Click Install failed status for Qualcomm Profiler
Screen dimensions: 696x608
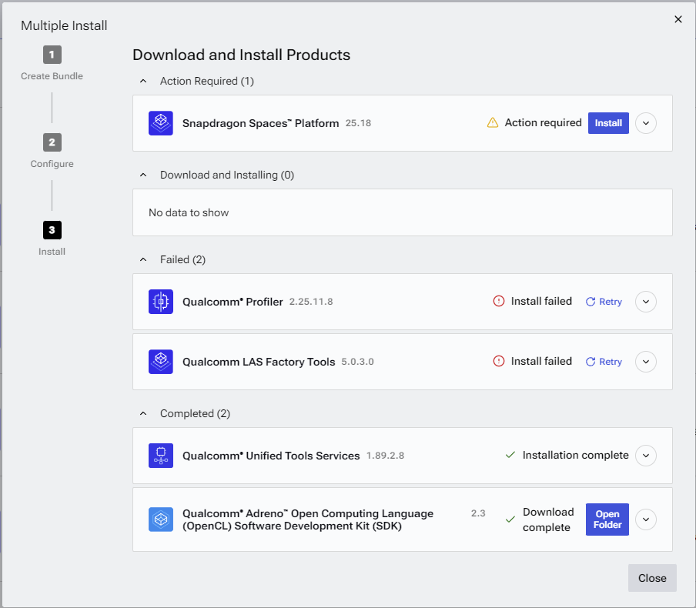(x=541, y=302)
